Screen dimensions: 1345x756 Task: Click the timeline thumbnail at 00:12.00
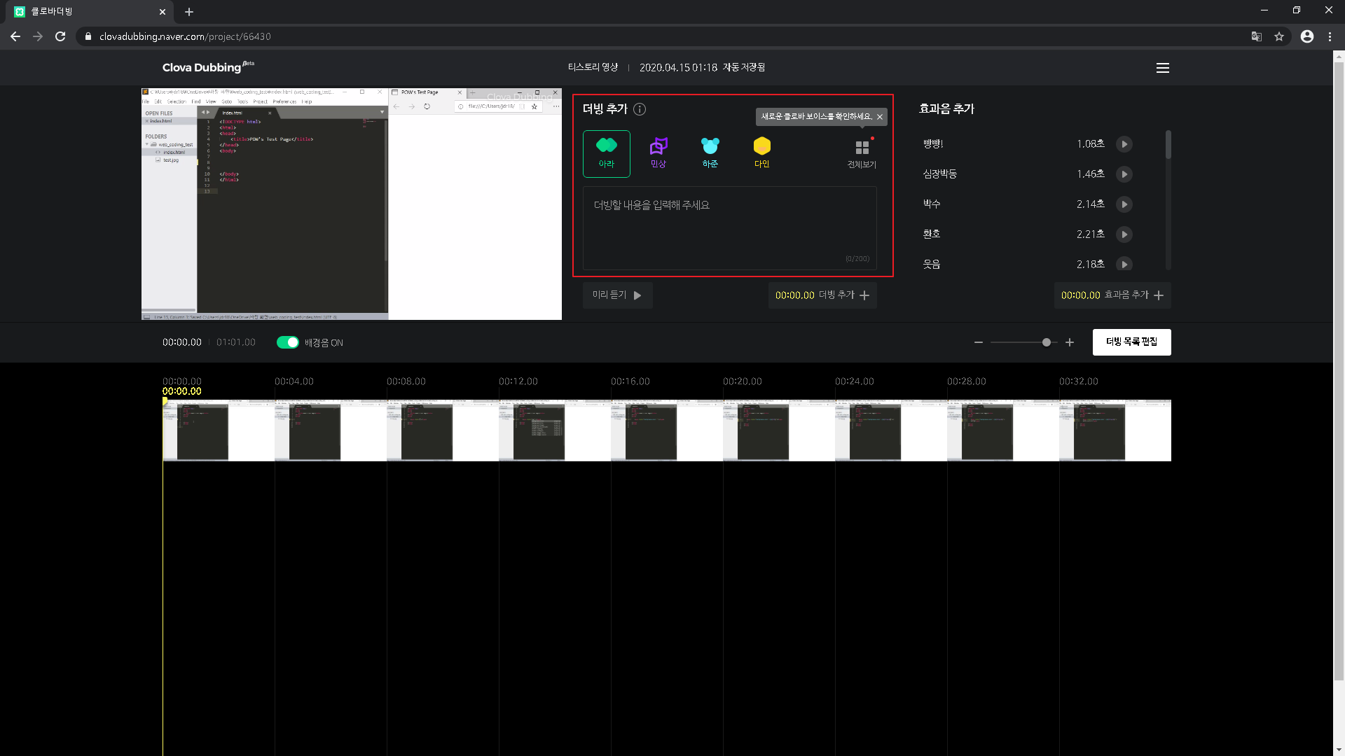[553, 430]
